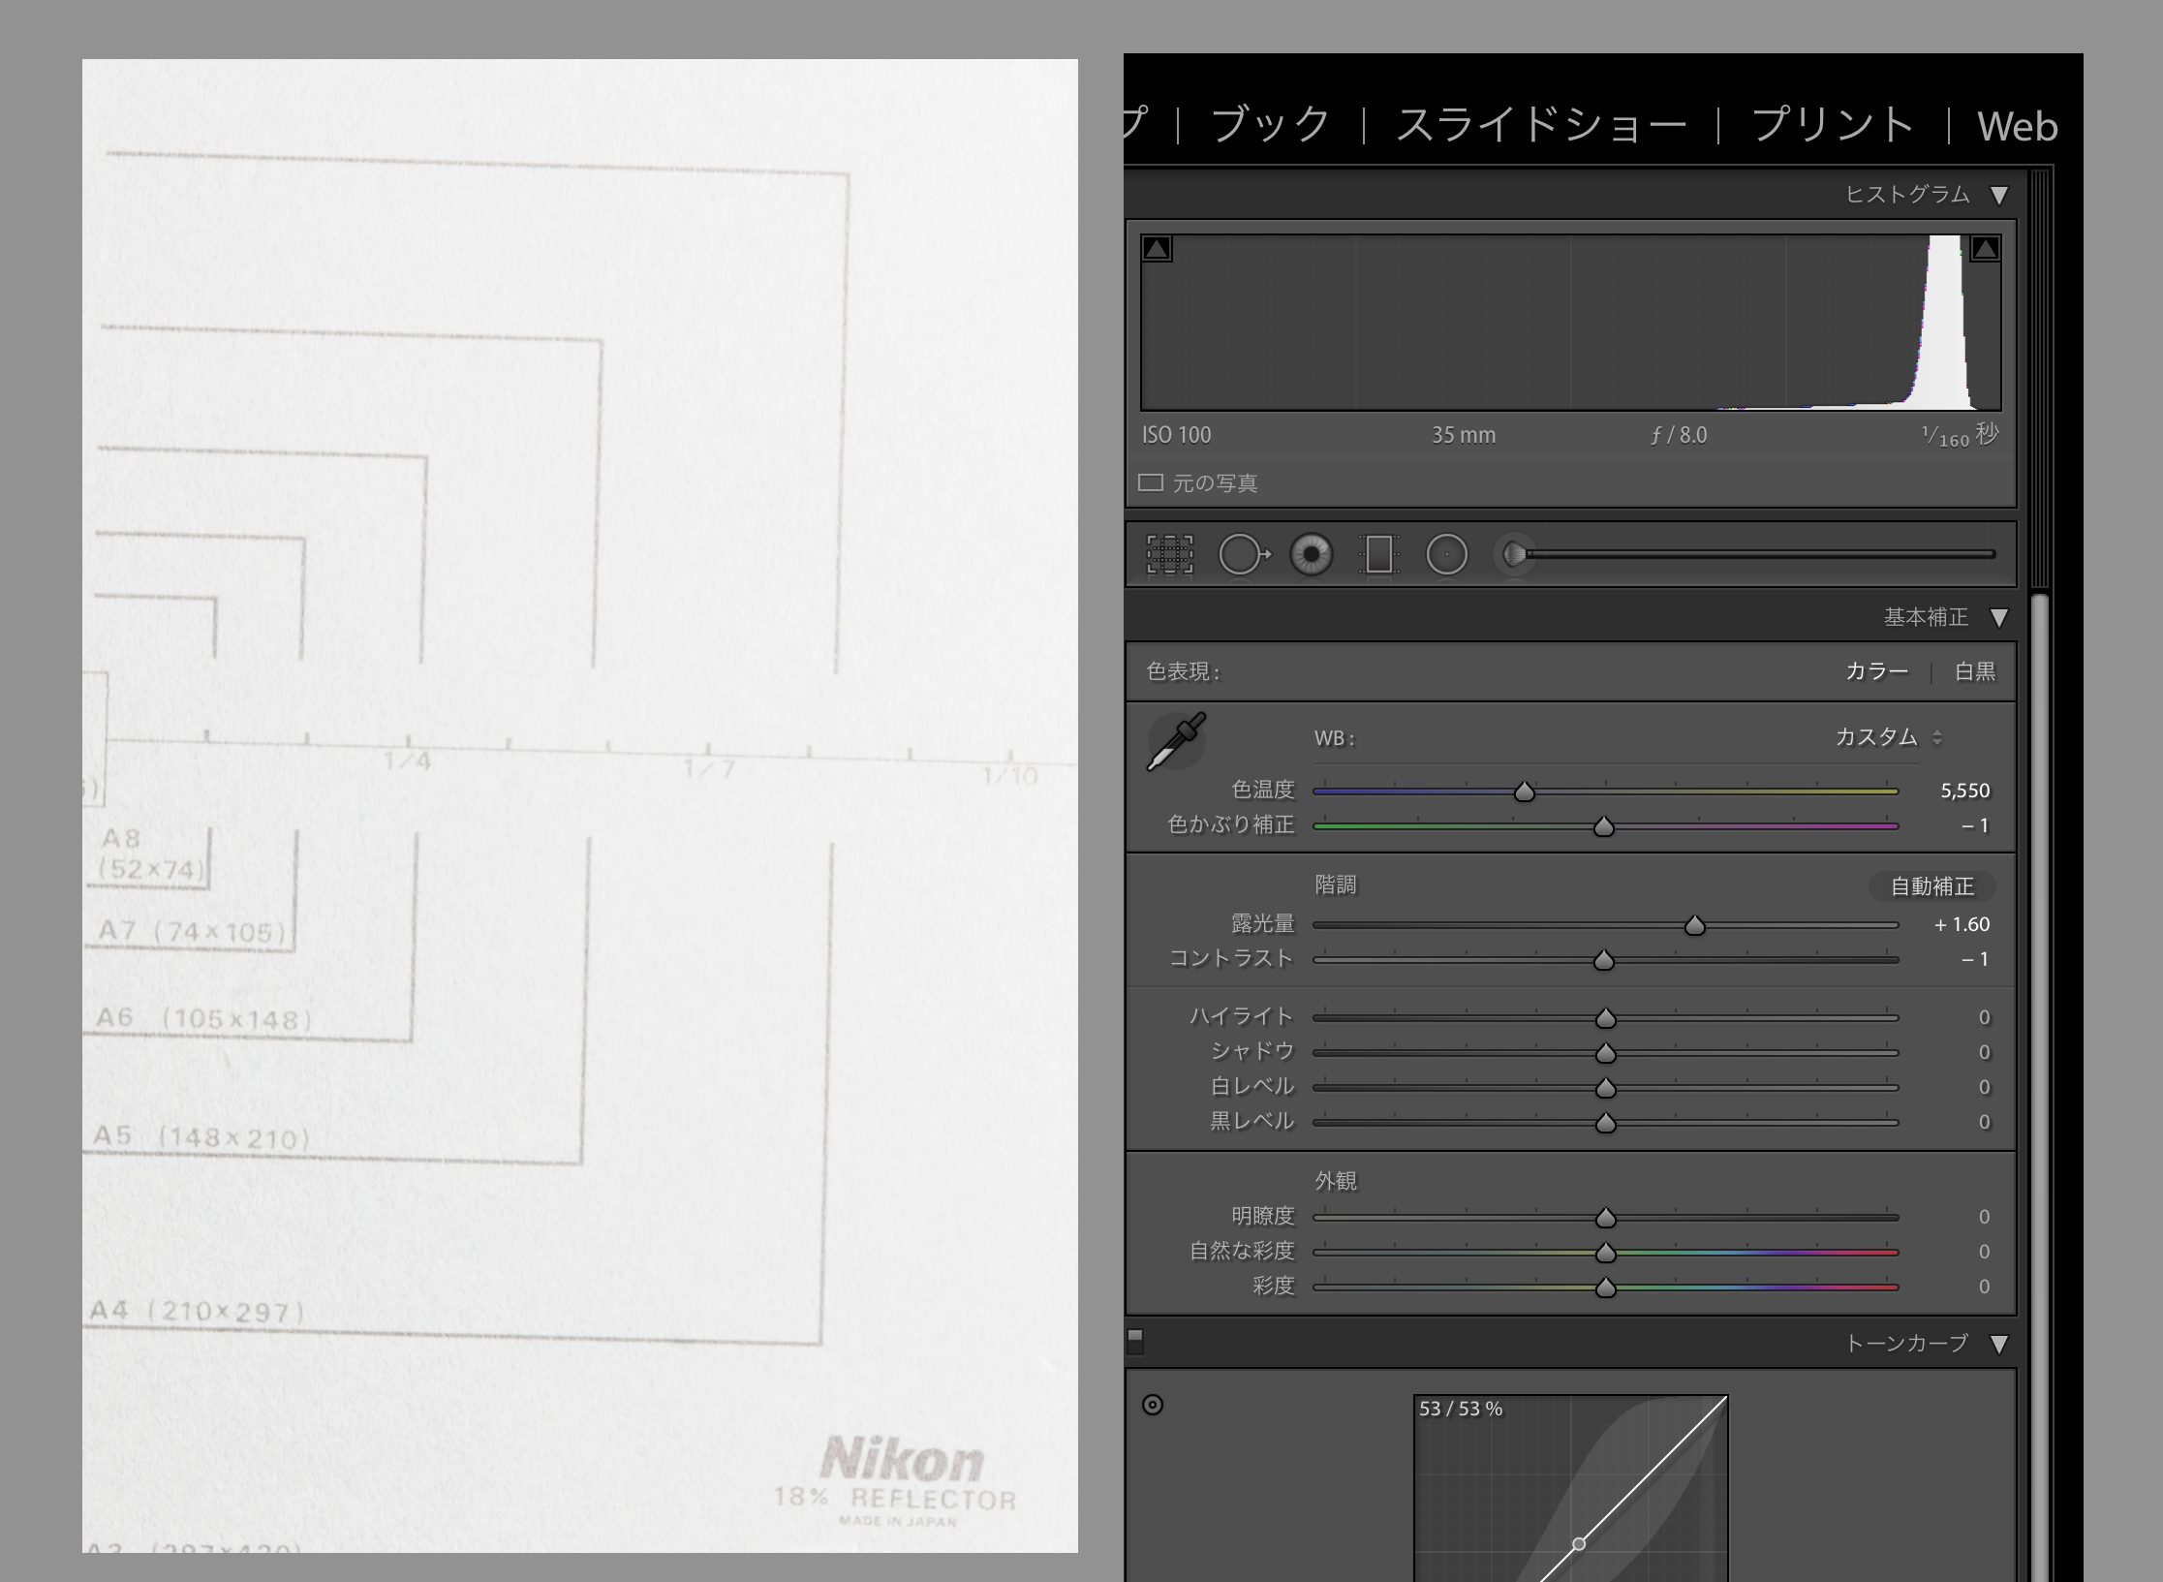Select the Spot Removal tool icon
The height and width of the screenshot is (1582, 2163).
tap(1243, 555)
